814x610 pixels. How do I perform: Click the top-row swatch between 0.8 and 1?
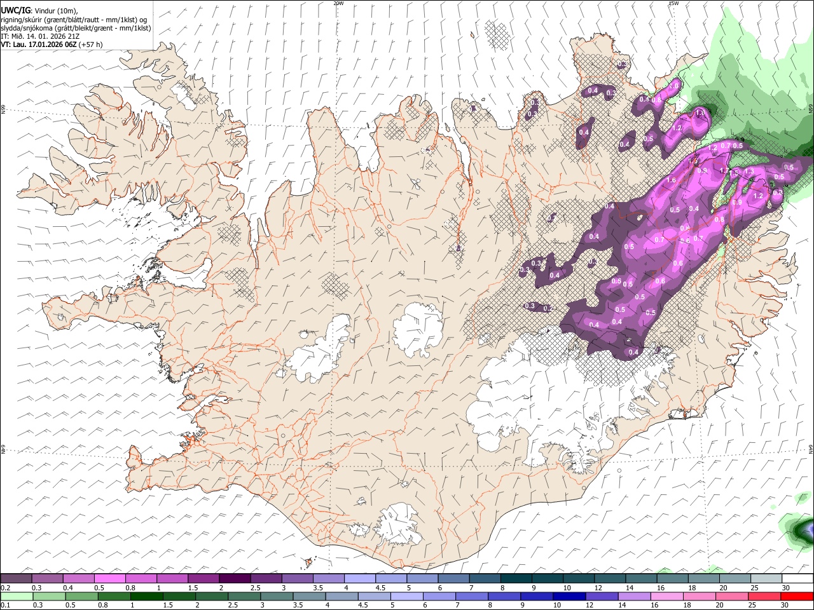coord(141,578)
